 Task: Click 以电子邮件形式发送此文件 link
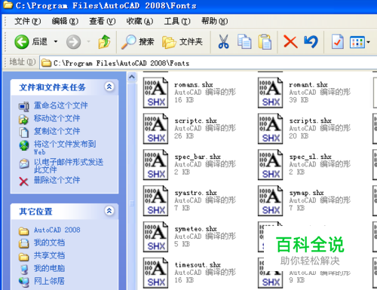[x=69, y=166]
